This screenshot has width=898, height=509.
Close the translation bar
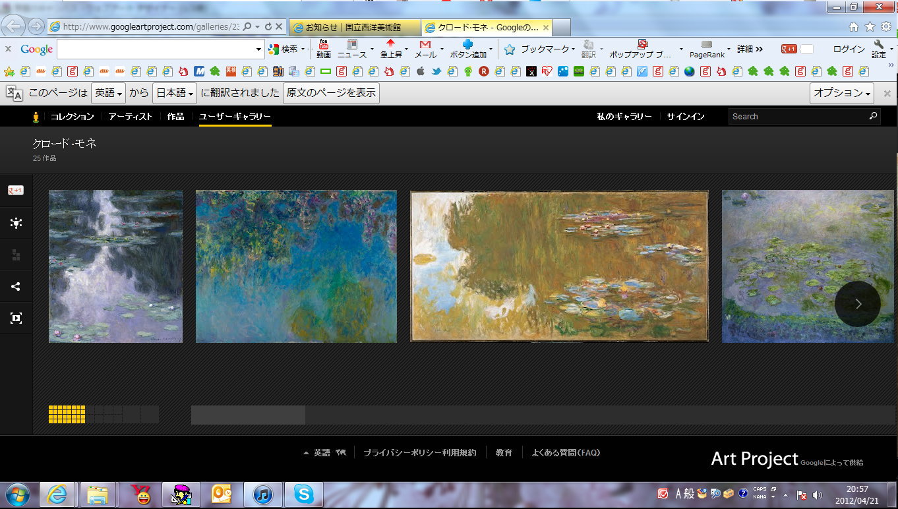pos(887,94)
